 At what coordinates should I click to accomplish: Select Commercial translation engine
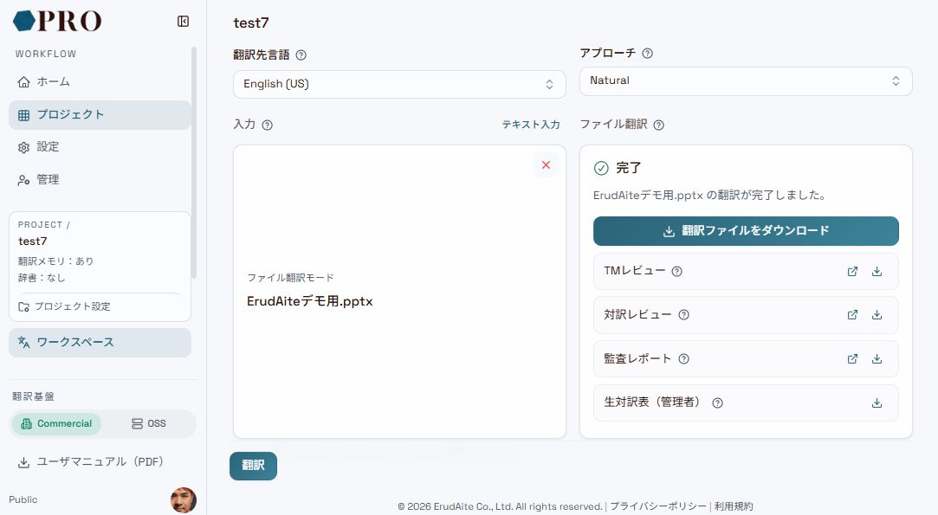[57, 423]
